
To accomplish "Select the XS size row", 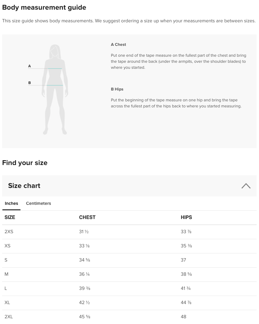I will 129,246.
